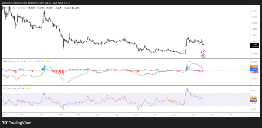
Task: Click the Oct label on time axis
Action: click(212, 115)
